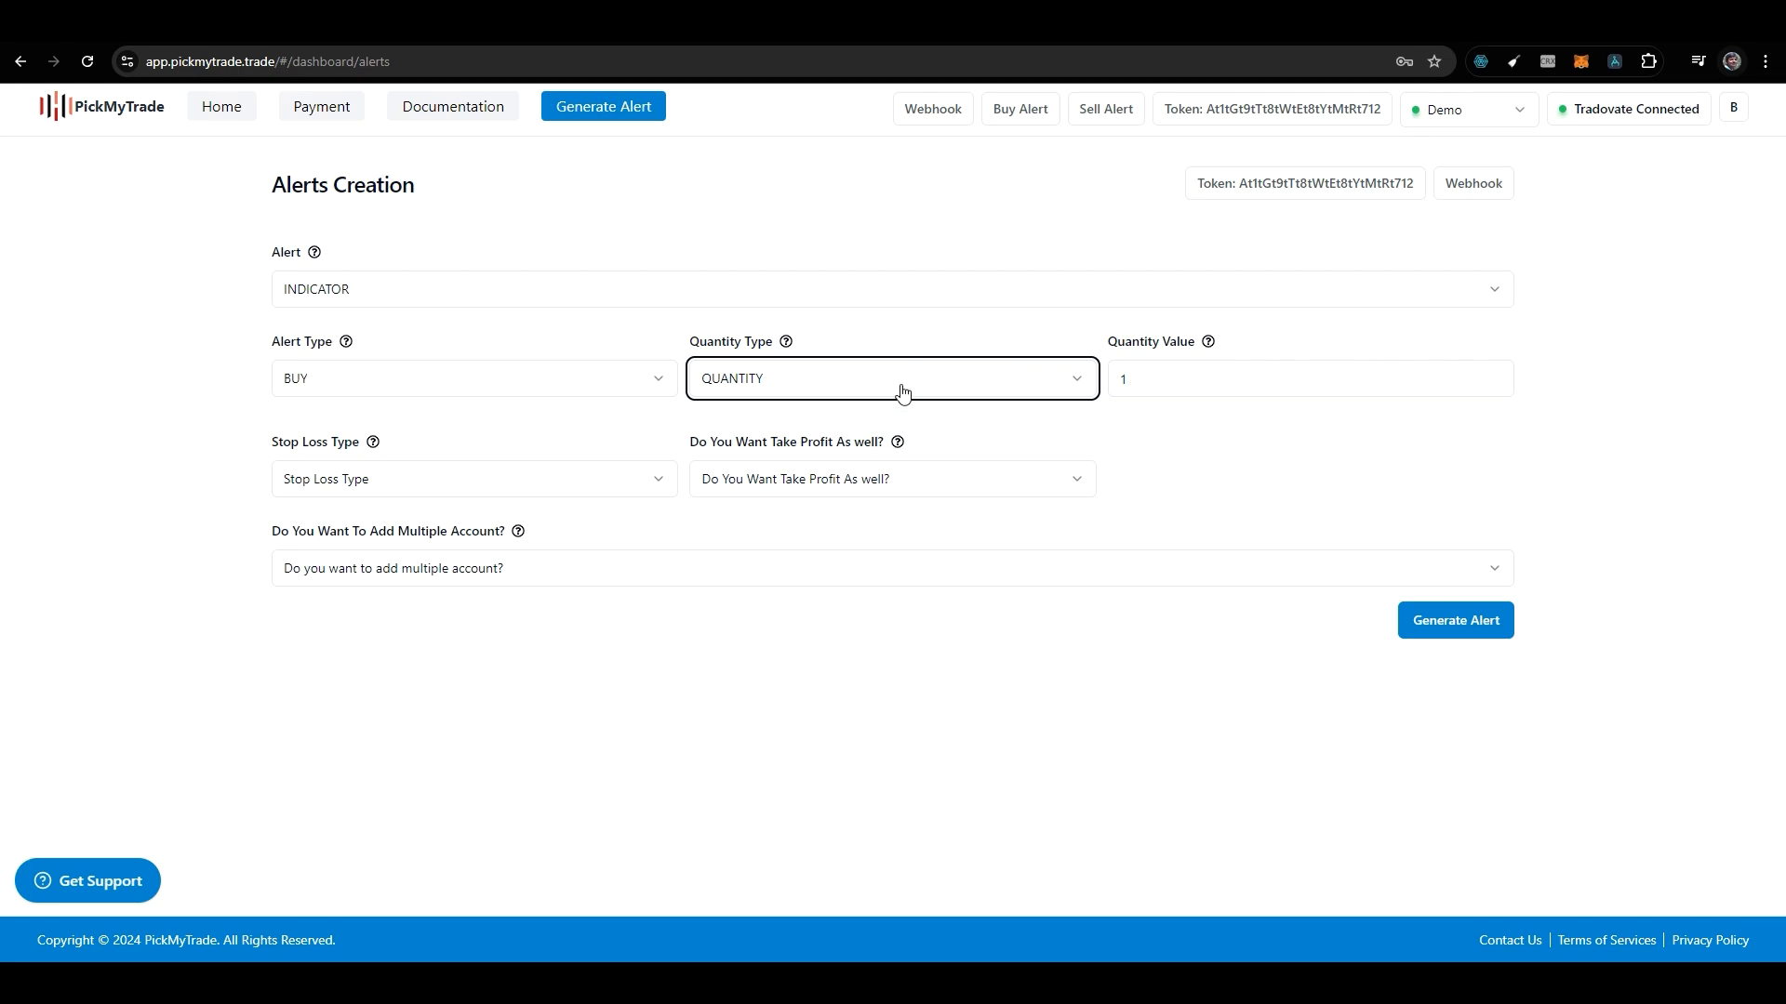Click the question mark icon next to Alert
The height and width of the screenshot is (1004, 1786).
(x=314, y=251)
